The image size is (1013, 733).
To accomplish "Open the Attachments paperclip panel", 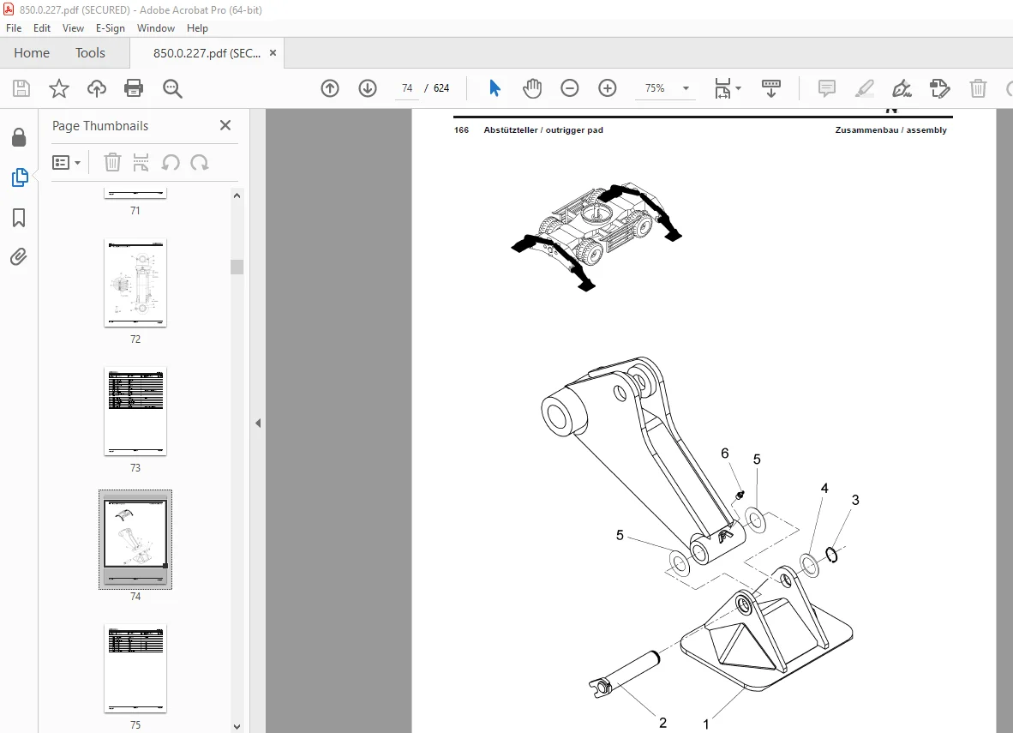I will (x=19, y=257).
